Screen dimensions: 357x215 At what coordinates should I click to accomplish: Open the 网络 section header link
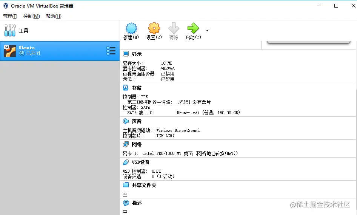[x=137, y=144]
